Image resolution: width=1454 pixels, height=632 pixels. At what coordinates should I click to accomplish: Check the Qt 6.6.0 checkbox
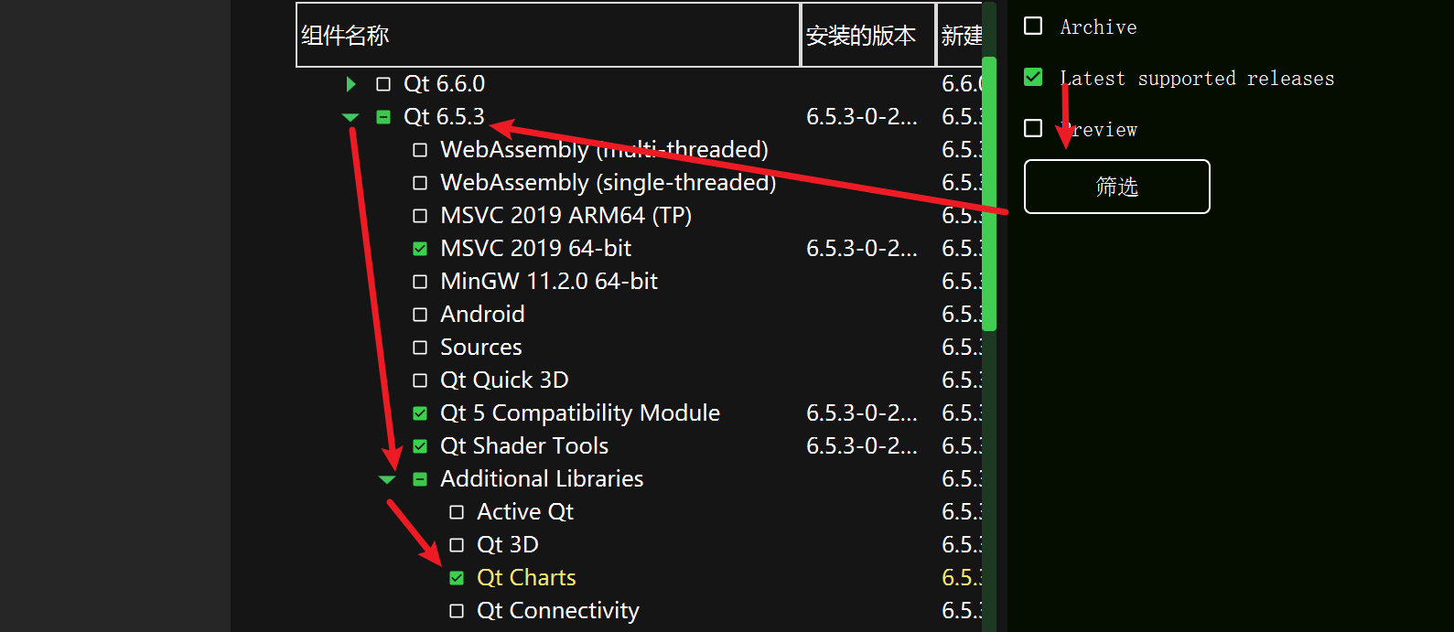pyautogui.click(x=383, y=84)
